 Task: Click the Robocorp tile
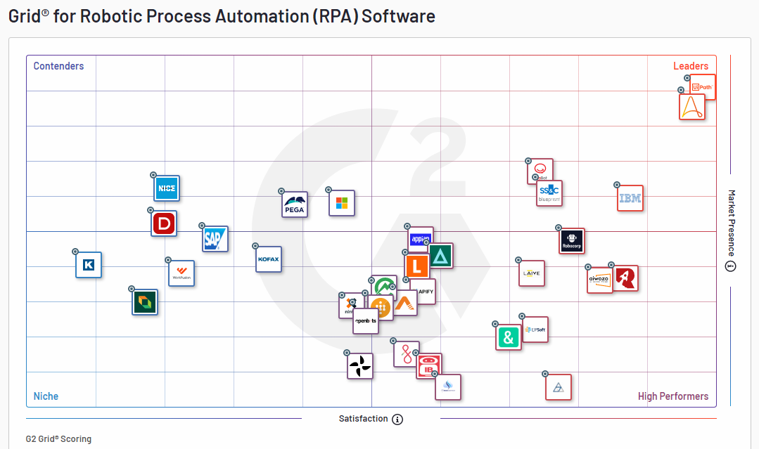coord(572,241)
